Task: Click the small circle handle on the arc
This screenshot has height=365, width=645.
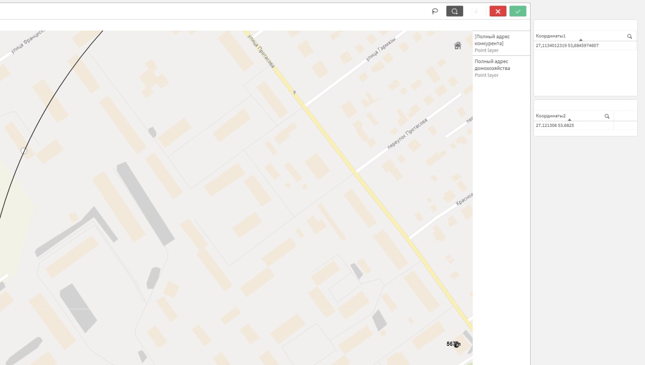Action: 24,151
